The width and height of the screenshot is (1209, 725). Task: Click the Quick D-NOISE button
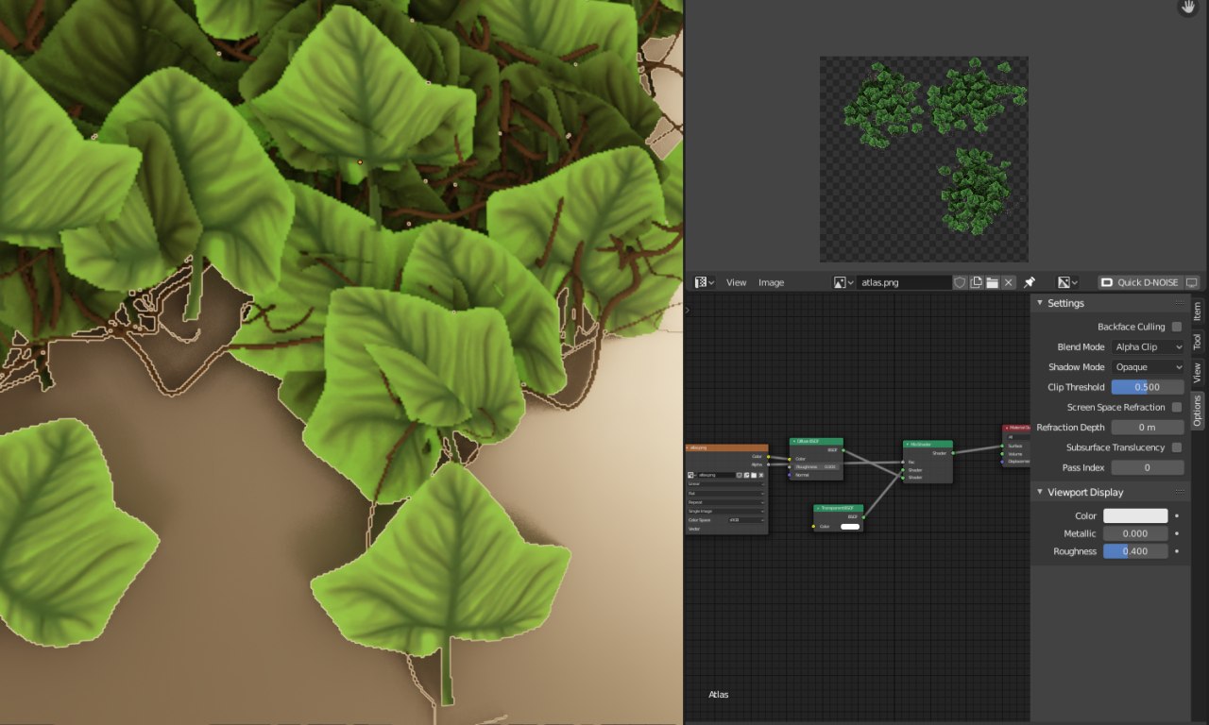[x=1141, y=282]
